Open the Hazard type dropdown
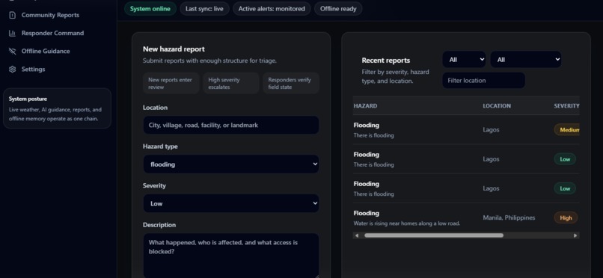This screenshot has width=603, height=278. [x=230, y=164]
